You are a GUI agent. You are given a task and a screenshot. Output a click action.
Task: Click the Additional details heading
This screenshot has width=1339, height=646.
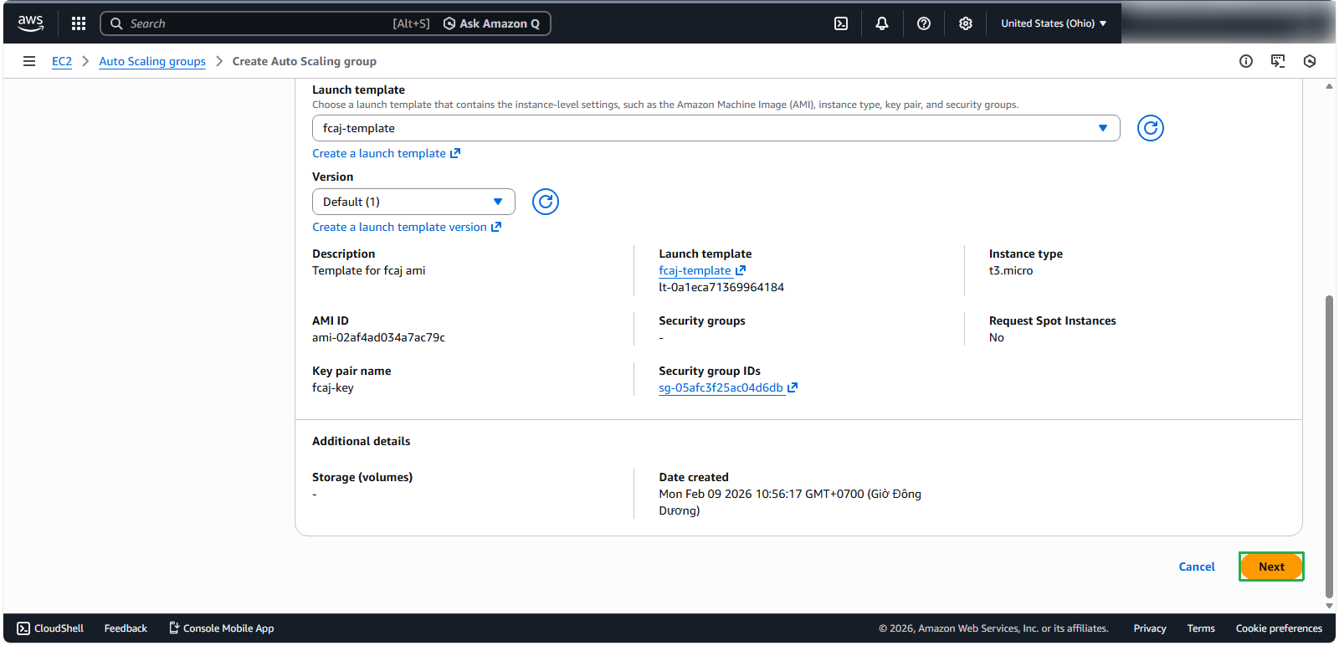click(x=362, y=441)
